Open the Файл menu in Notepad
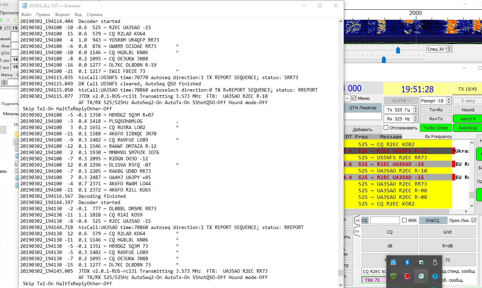 coord(26,15)
